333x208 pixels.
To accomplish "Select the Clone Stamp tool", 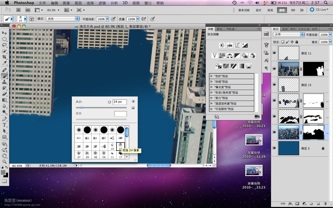I will 4,82.
